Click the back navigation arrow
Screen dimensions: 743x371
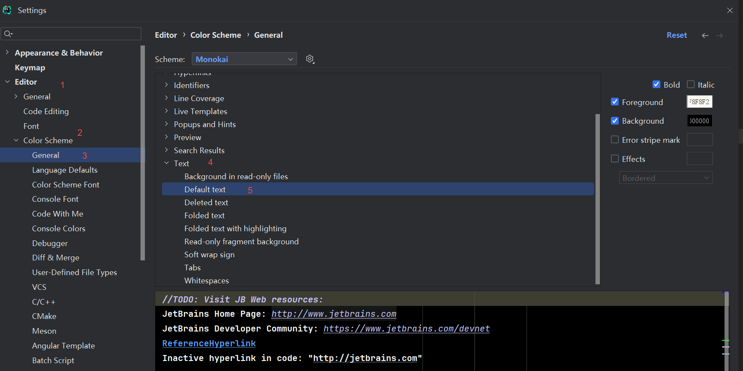tap(705, 36)
